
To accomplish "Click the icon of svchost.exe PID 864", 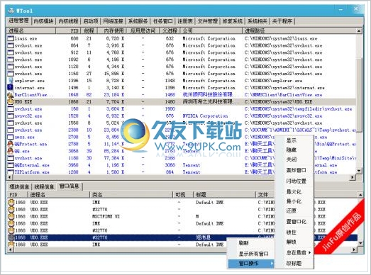I will [x=11, y=45].
